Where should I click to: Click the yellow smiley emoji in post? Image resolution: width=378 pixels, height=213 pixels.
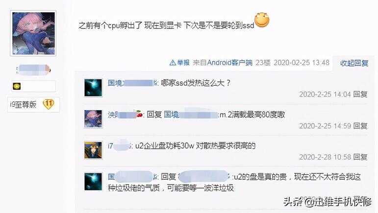point(262,20)
